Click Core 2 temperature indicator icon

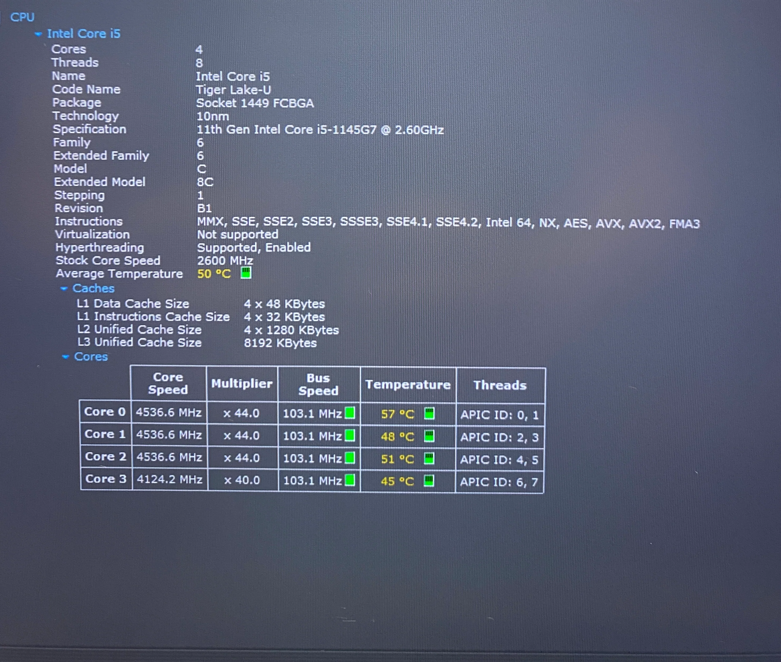click(x=429, y=458)
